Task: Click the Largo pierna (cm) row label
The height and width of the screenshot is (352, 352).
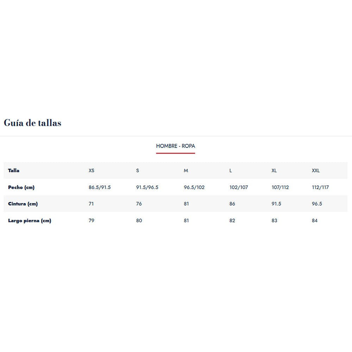Action: point(30,221)
